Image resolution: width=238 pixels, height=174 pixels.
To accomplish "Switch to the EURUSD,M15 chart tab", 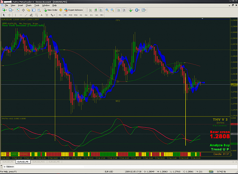I will tap(38, 162).
